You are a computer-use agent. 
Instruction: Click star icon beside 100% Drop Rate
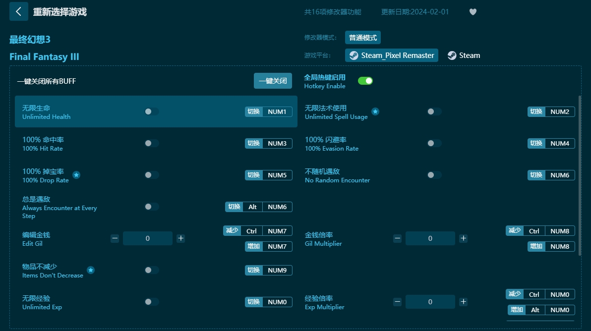[76, 175]
